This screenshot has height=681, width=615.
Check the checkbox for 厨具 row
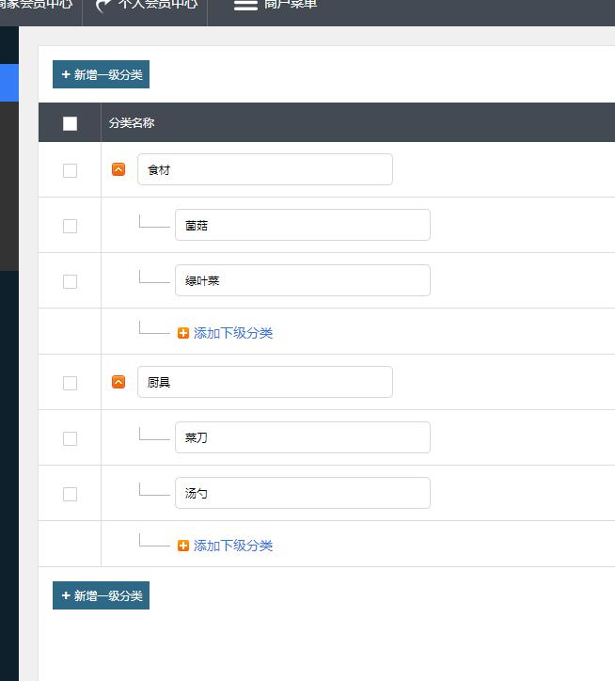pos(70,383)
